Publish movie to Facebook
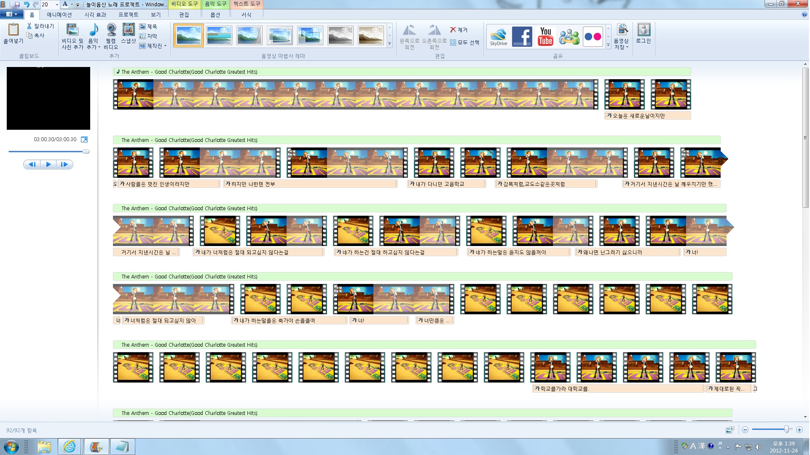This screenshot has width=810, height=455. click(x=522, y=37)
